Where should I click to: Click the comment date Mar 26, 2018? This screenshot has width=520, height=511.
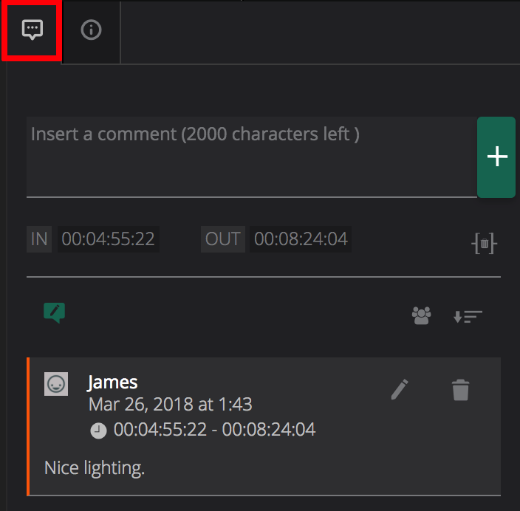pos(170,405)
